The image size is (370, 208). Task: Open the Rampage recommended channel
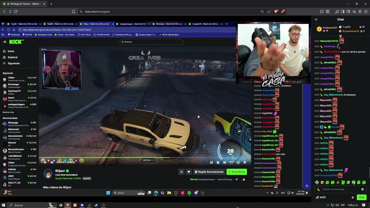[x=19, y=124]
